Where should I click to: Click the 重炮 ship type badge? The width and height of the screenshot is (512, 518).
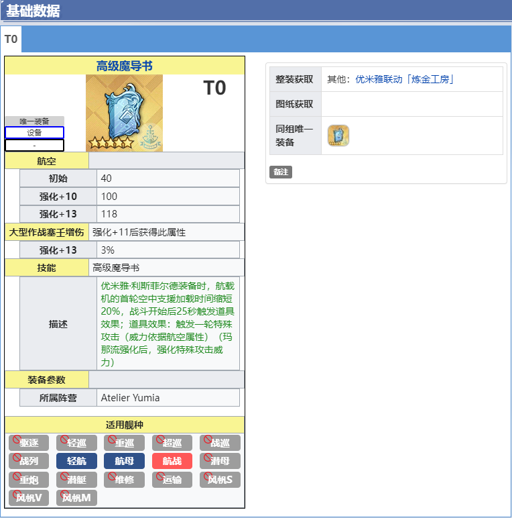click(x=29, y=480)
